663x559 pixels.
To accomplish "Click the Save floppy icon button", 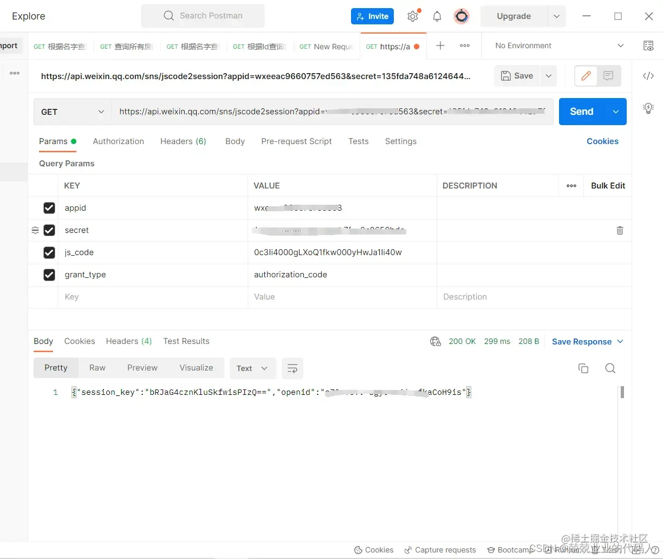I will (517, 76).
